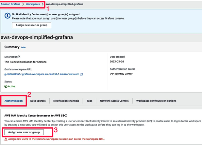Click the Grafana workspace URL label
This screenshot has height=145, width=202.
click(18, 69)
